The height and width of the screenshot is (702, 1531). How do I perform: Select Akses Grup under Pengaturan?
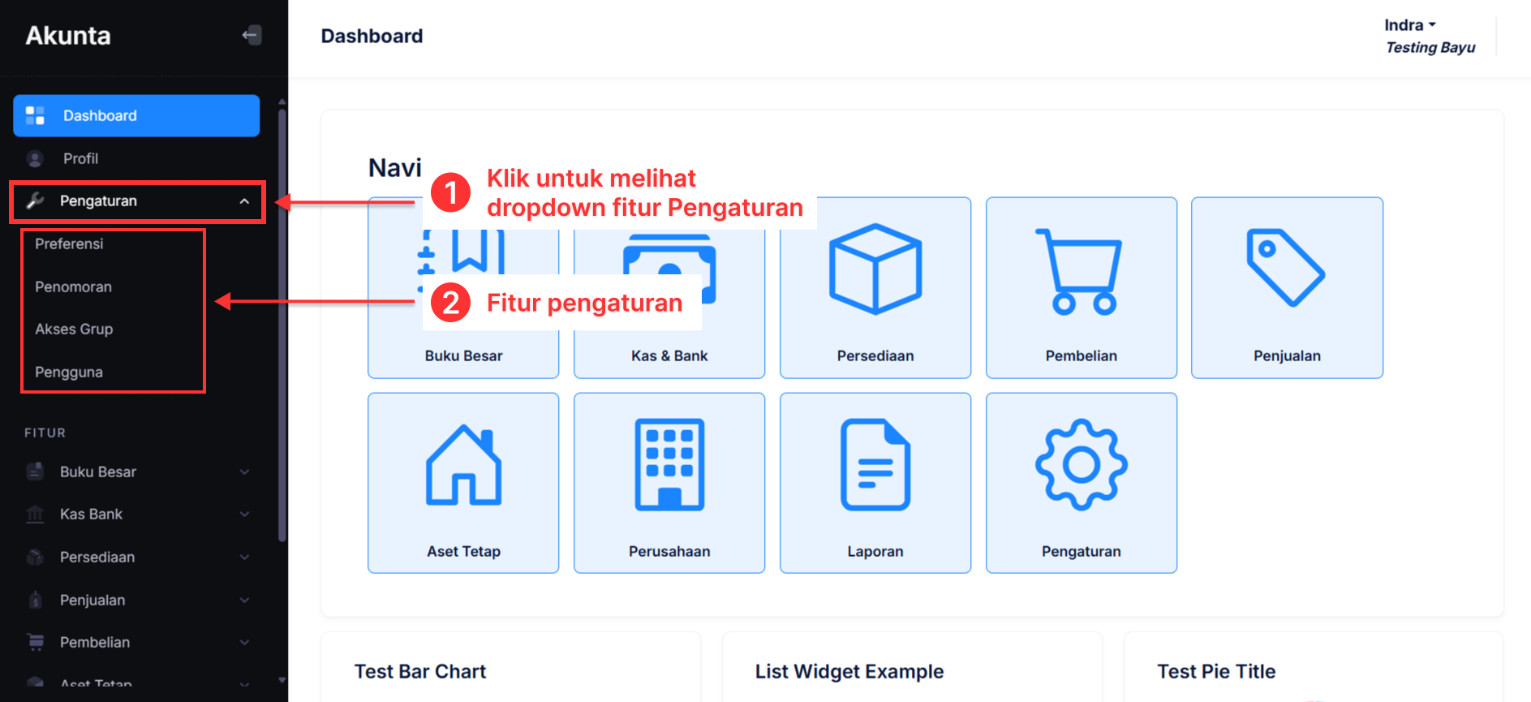[74, 329]
